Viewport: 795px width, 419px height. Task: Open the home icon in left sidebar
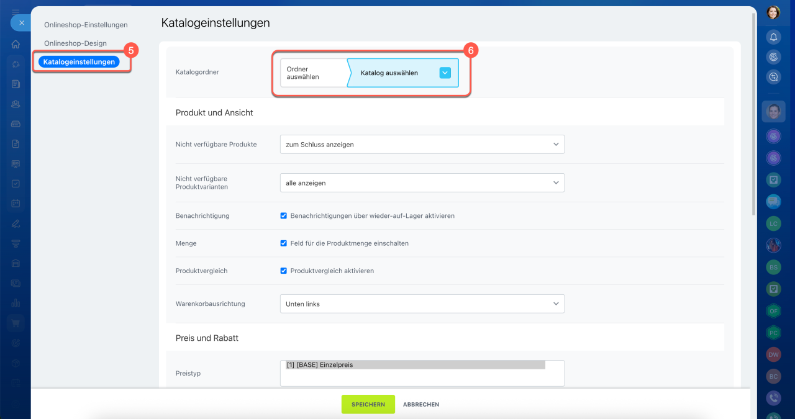16,44
